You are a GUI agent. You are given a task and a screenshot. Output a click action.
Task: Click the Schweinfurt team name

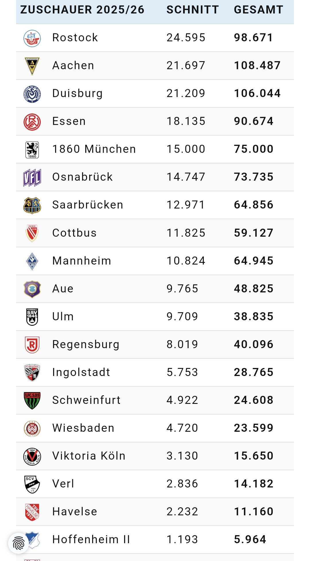86,400
